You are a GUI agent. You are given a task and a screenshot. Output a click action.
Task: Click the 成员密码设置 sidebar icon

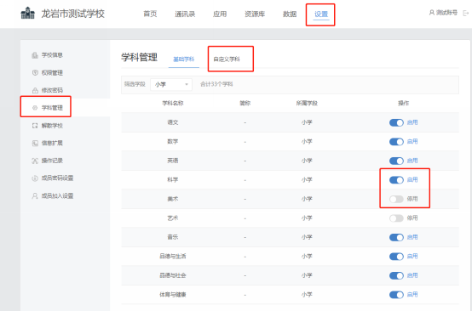click(35, 178)
